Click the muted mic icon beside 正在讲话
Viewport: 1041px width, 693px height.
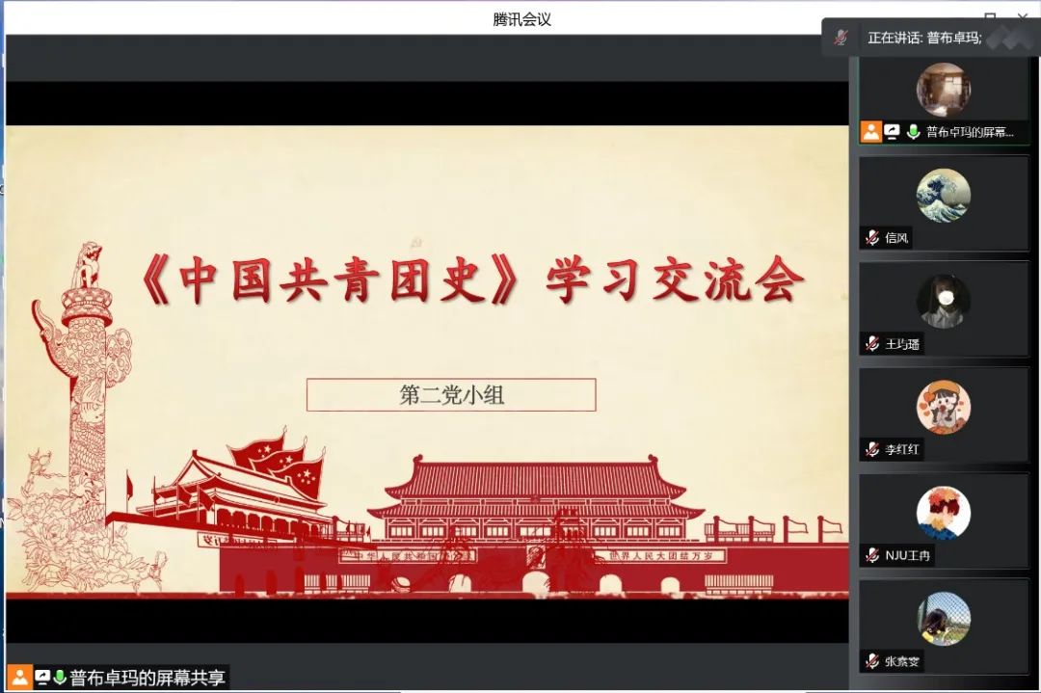pyautogui.click(x=841, y=38)
